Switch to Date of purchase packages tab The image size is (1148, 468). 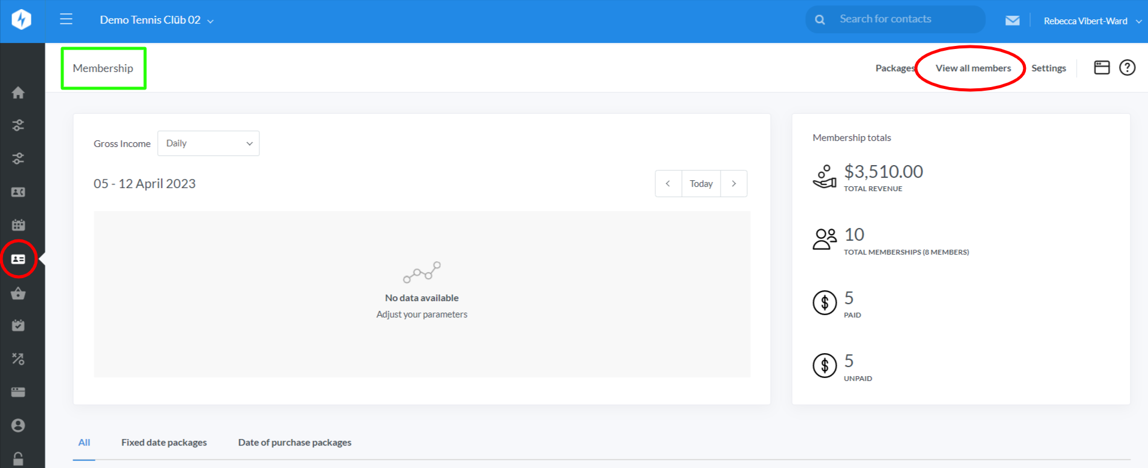tap(294, 443)
